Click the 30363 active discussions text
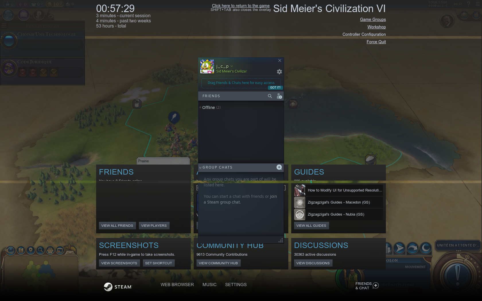The height and width of the screenshot is (301, 482). point(315,255)
